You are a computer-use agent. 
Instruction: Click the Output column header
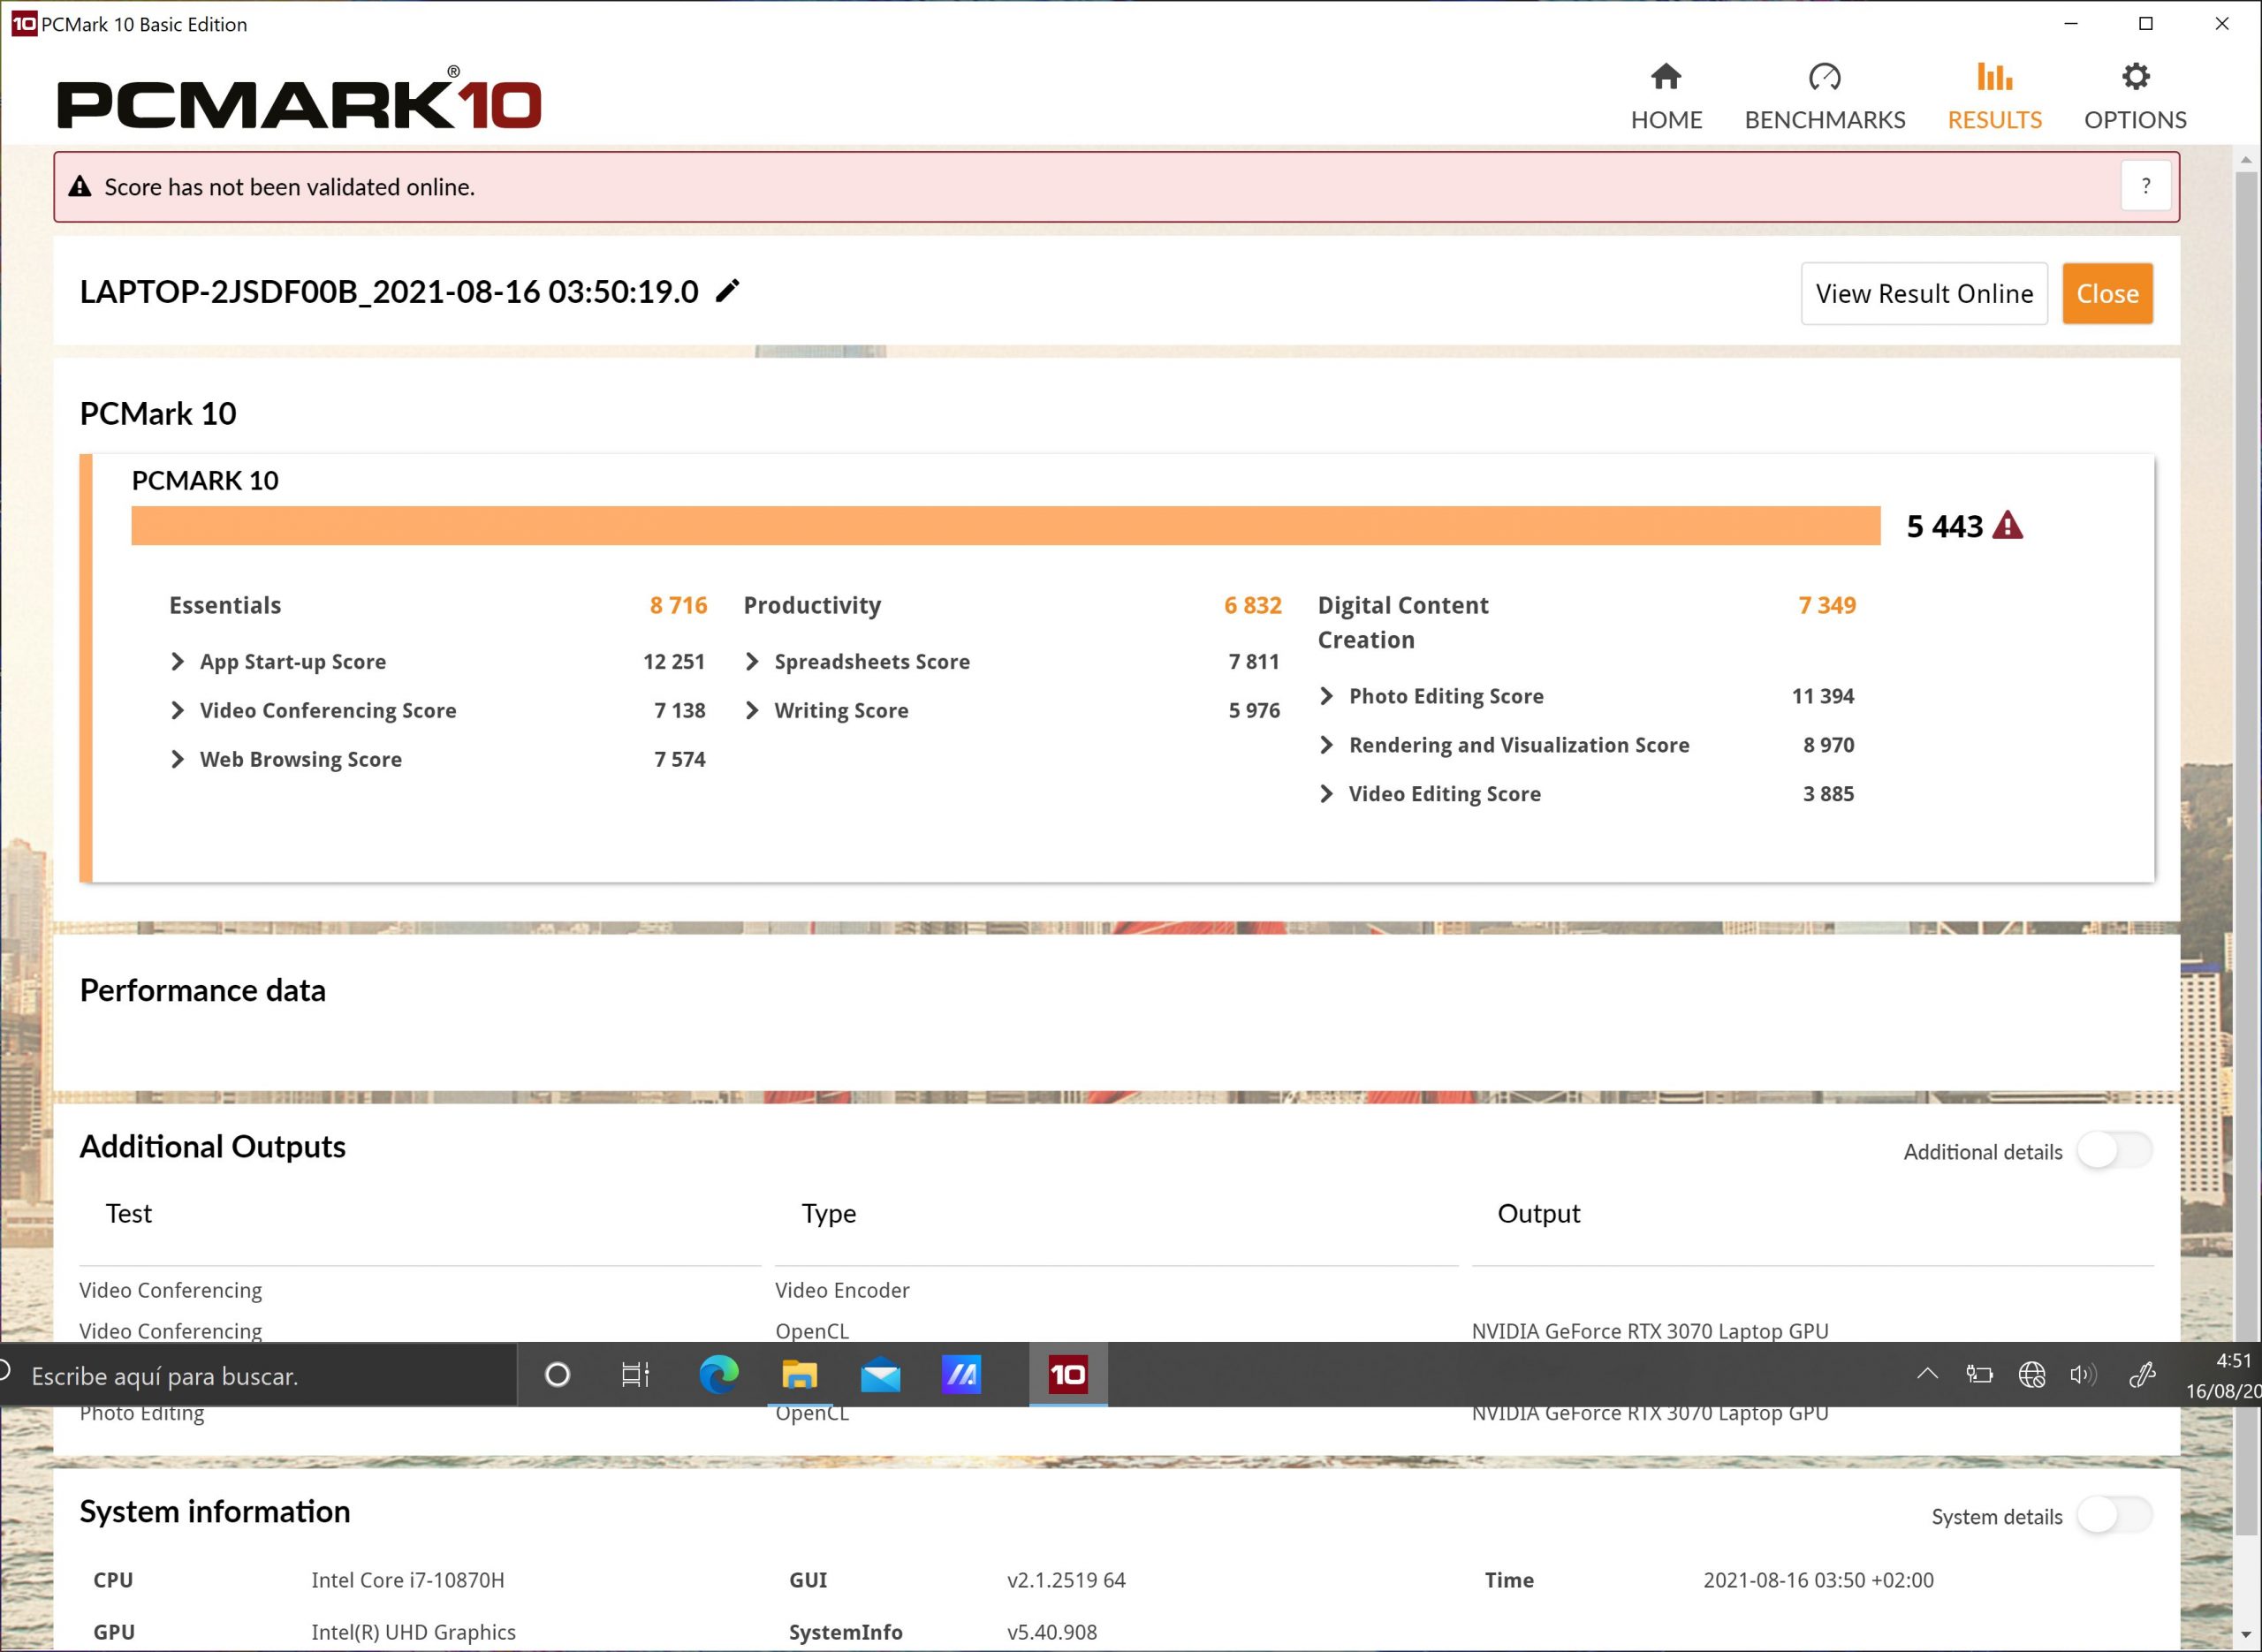point(1538,1213)
